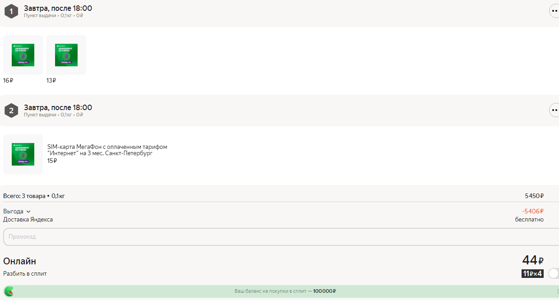Click Пункт выдачи details under delivery 1
The width and height of the screenshot is (559, 300).
(x=54, y=15)
